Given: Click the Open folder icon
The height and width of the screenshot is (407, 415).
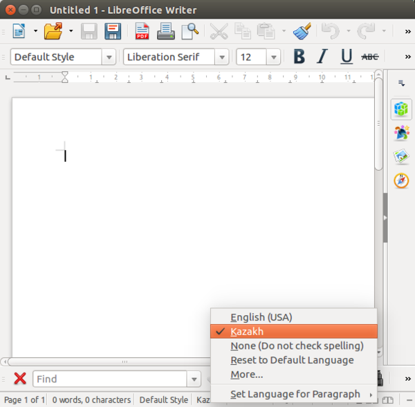Looking at the screenshot, I should [53, 31].
